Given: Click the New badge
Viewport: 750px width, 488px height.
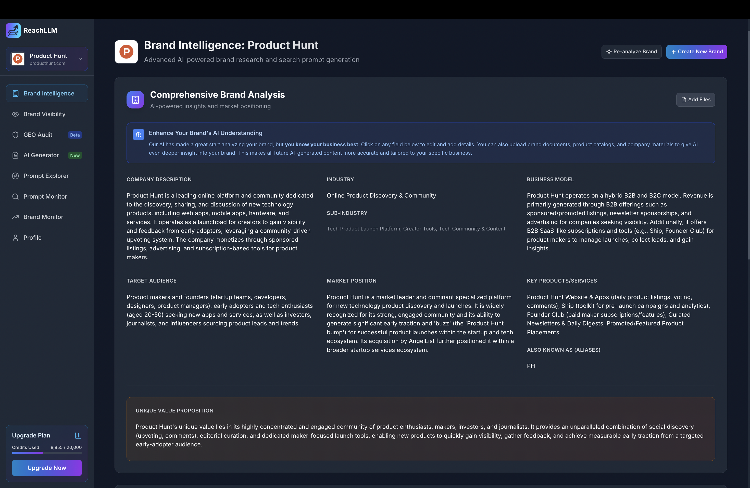Looking at the screenshot, I should click(75, 155).
